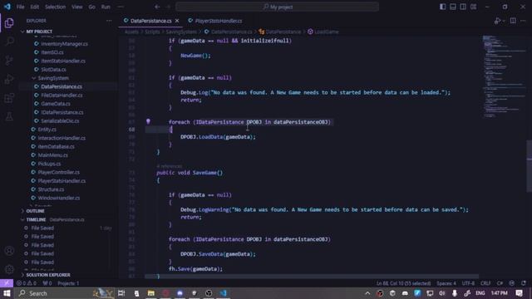Open the Extensions view

9,98
